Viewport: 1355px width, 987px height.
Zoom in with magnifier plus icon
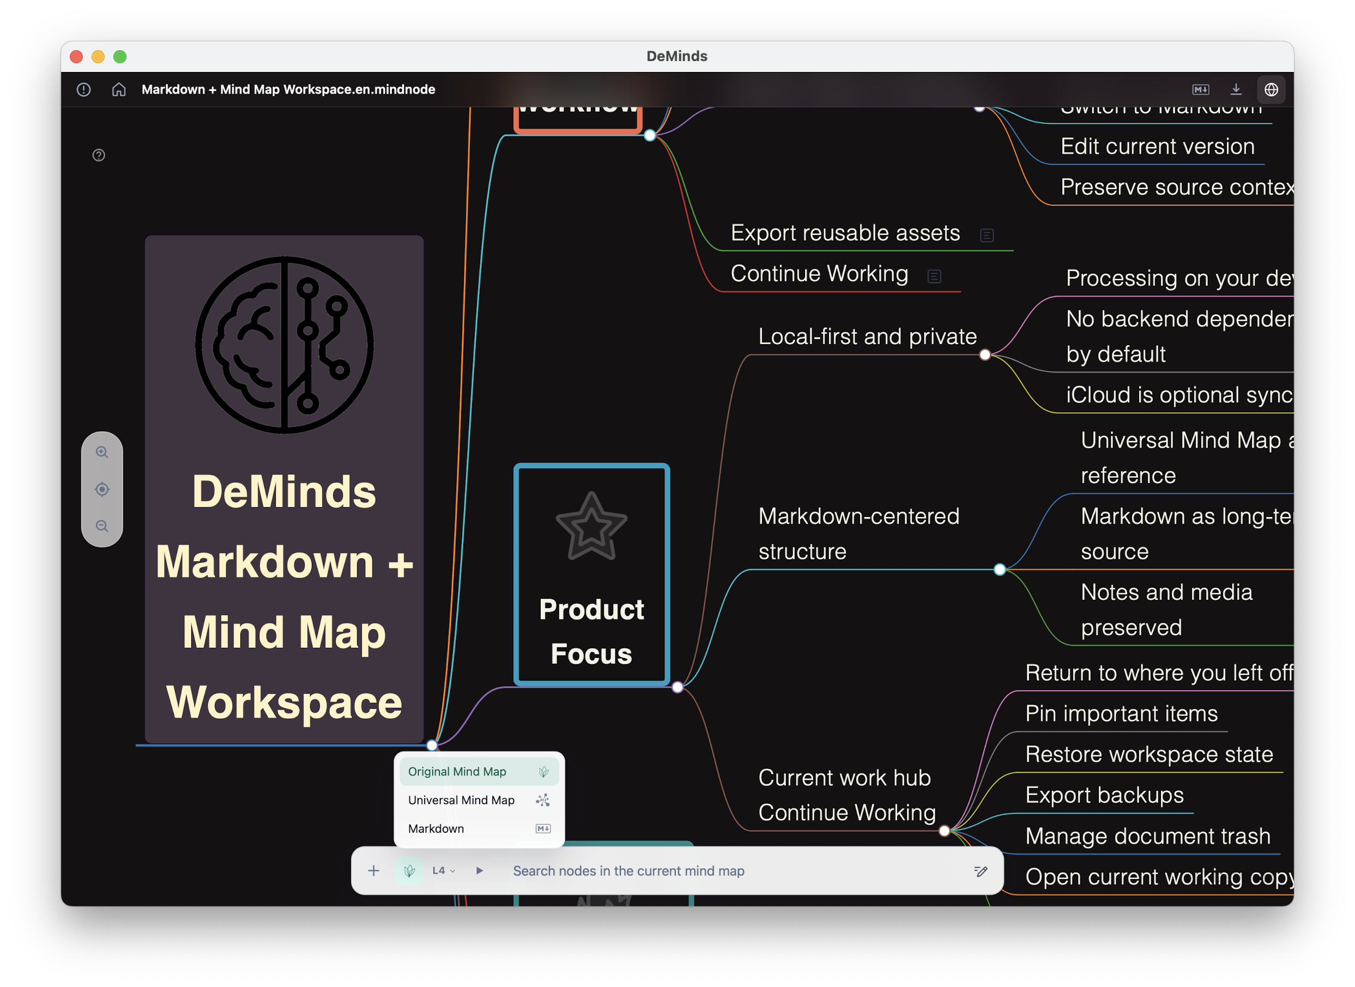(x=102, y=453)
